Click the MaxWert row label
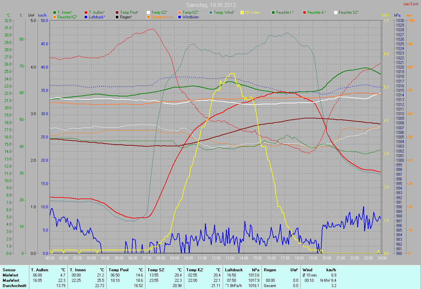The width and height of the screenshot is (421, 289). click(x=10, y=280)
